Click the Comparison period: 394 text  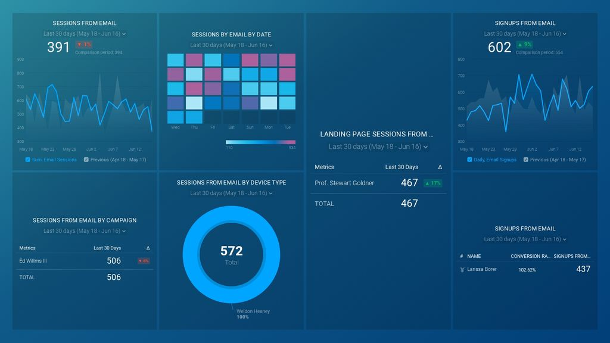pos(98,52)
